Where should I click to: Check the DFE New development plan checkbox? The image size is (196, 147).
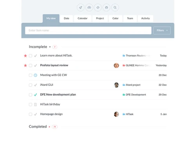(31, 95)
